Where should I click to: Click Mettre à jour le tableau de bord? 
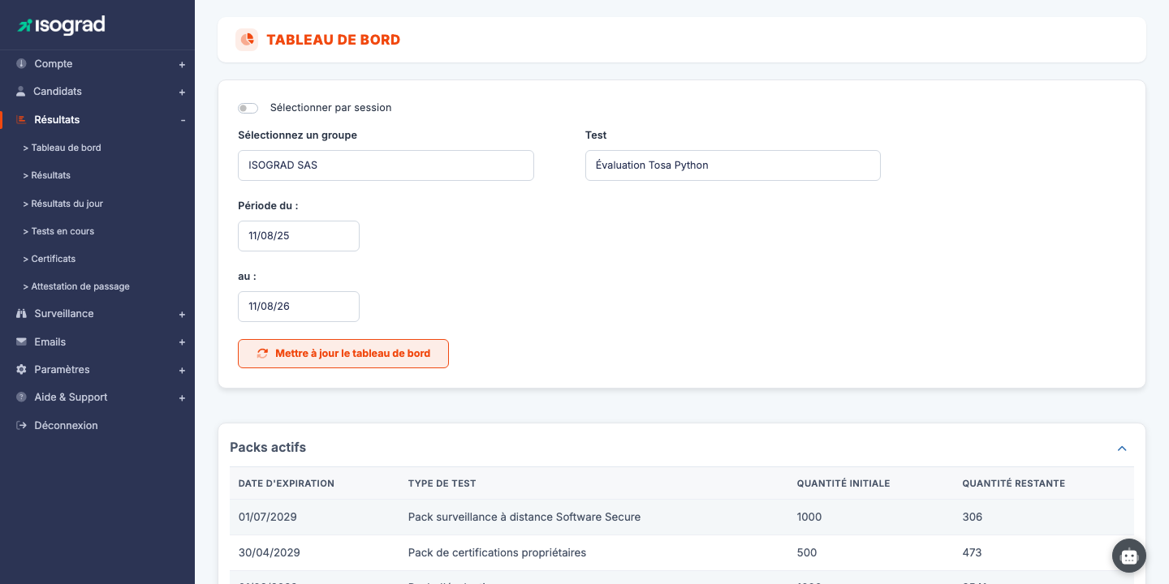click(x=343, y=354)
